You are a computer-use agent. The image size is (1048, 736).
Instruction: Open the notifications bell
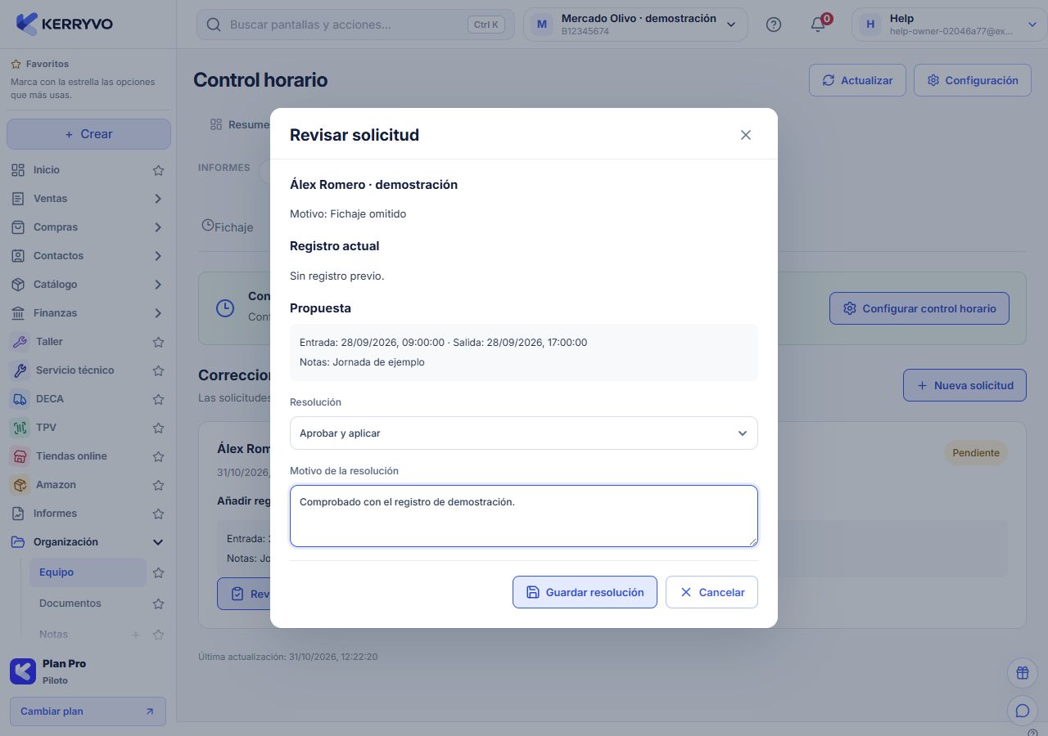pyautogui.click(x=818, y=25)
